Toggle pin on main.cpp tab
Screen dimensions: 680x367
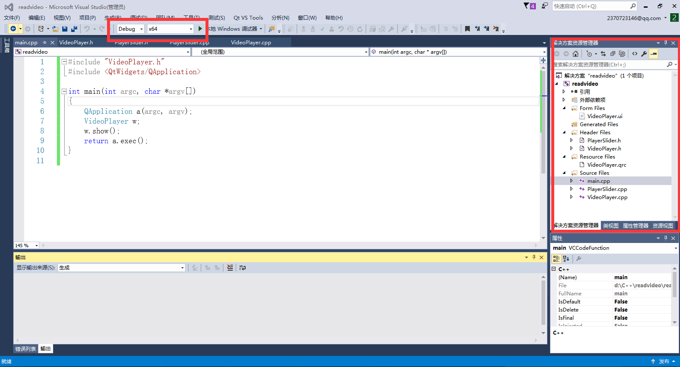click(x=44, y=43)
